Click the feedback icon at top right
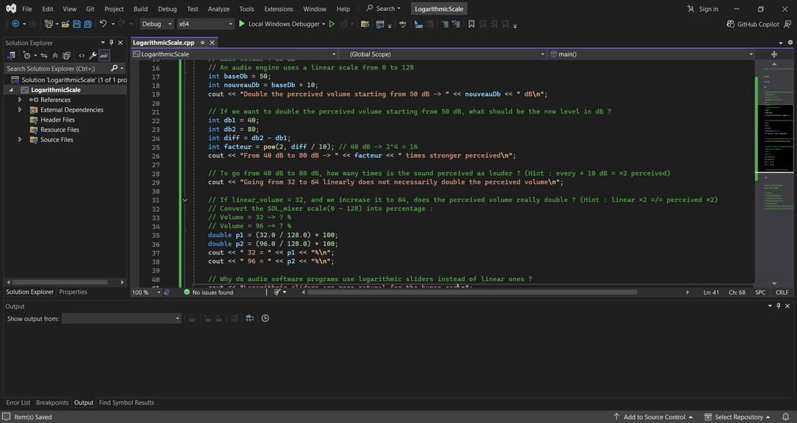797x423 pixels. [788, 24]
